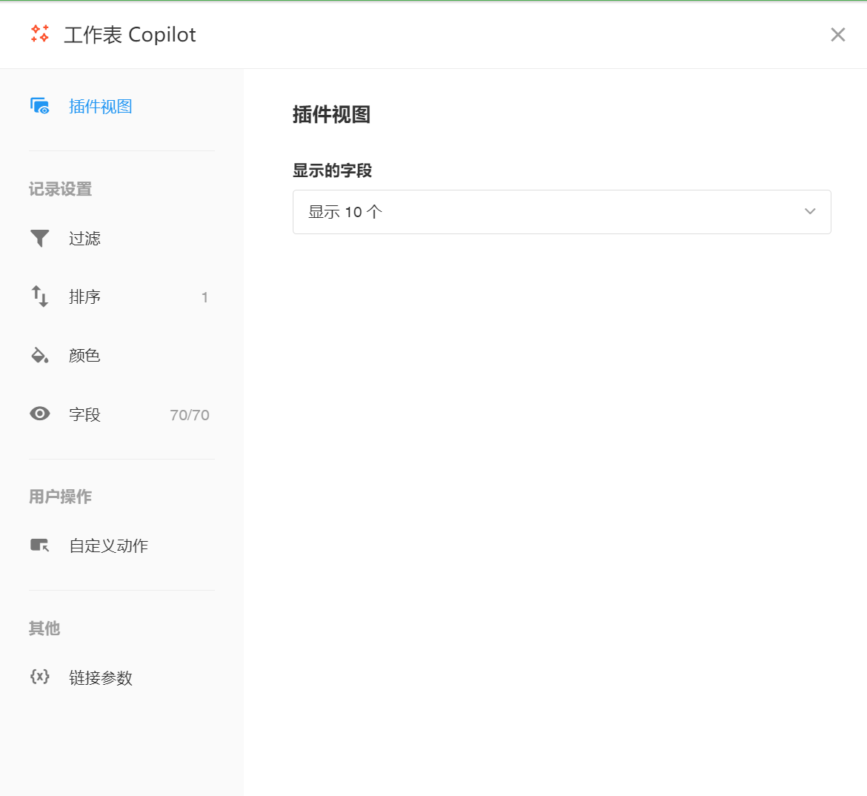Click the eye icon next to 字段
This screenshot has width=867, height=796.
click(40, 414)
